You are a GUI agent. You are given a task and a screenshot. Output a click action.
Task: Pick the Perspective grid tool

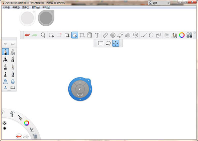[128, 35]
